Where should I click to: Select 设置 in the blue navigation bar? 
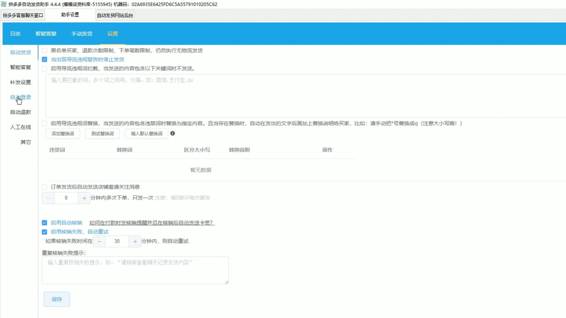113,34
